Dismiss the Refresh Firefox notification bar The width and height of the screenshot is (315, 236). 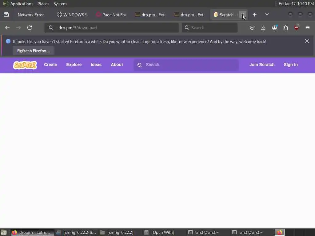307,41
